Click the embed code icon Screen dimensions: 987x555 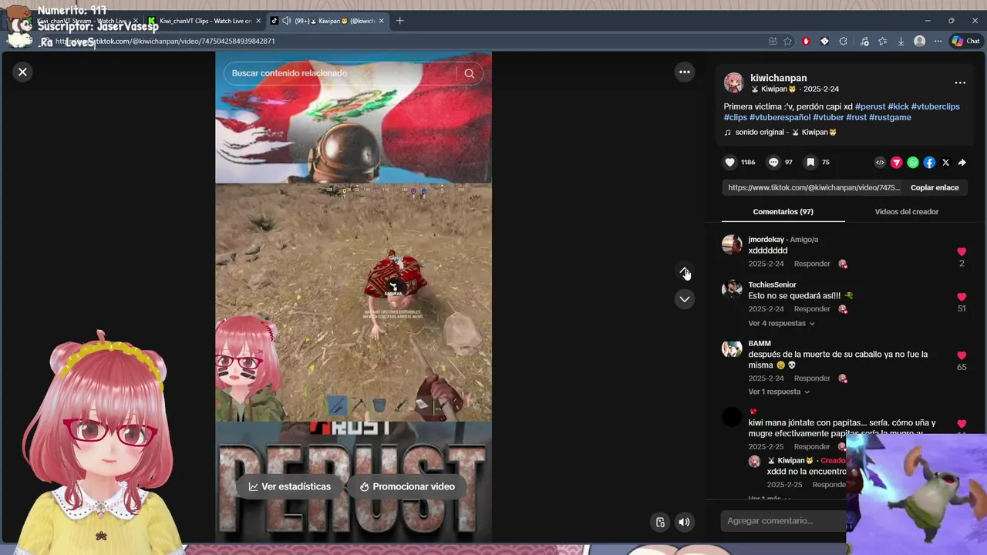[880, 163]
